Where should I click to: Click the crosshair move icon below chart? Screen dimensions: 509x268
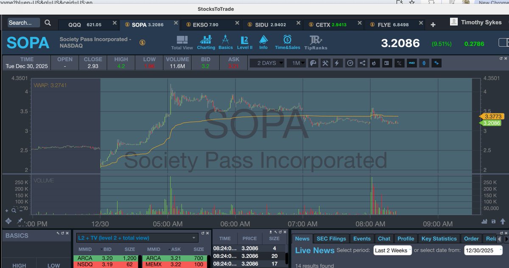pos(8,221)
